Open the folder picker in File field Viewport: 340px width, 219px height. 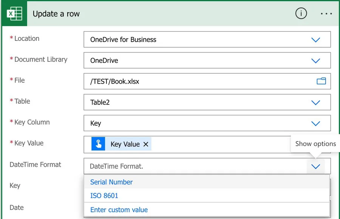[321, 81]
